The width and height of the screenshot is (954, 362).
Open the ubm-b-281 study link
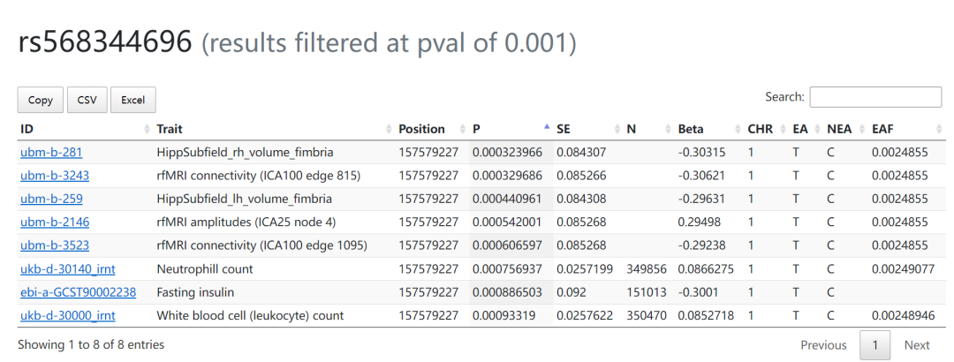[x=51, y=152]
